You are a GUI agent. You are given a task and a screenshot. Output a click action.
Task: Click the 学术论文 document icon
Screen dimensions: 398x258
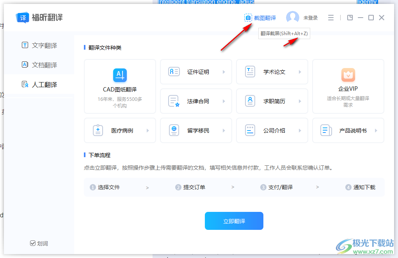250,72
